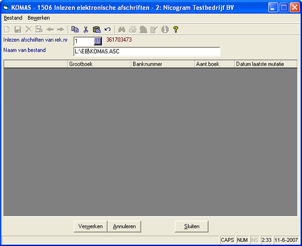This screenshot has width=302, height=246.
Task: Close the KOMAS window
Action: 295,7
